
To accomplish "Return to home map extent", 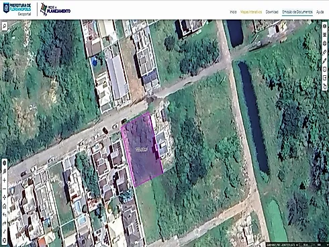I will [x=4, y=206].
